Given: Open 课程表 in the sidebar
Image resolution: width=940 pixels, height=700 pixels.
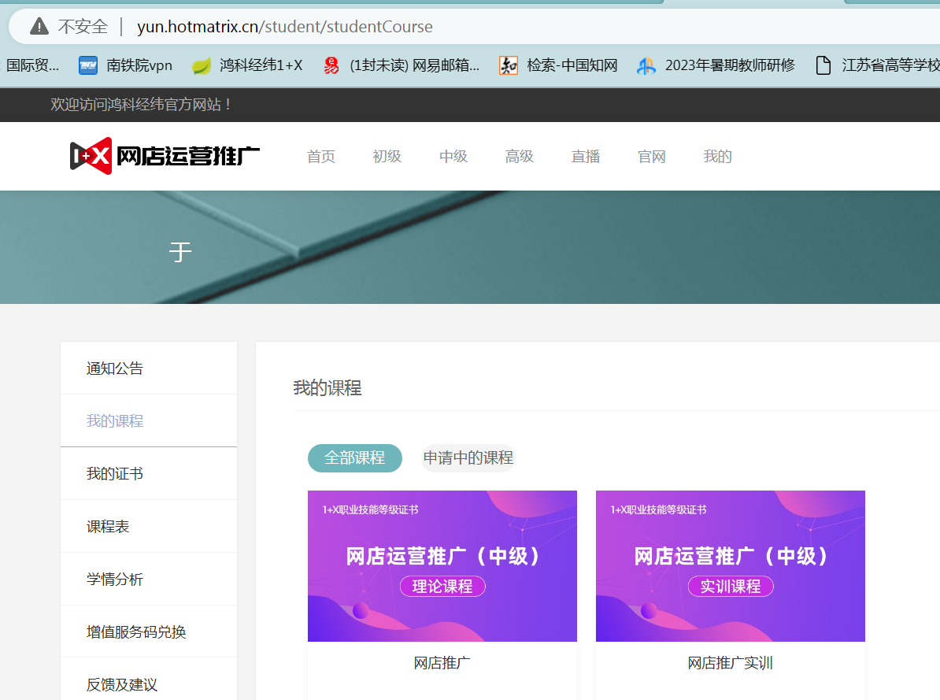Looking at the screenshot, I should click(149, 527).
